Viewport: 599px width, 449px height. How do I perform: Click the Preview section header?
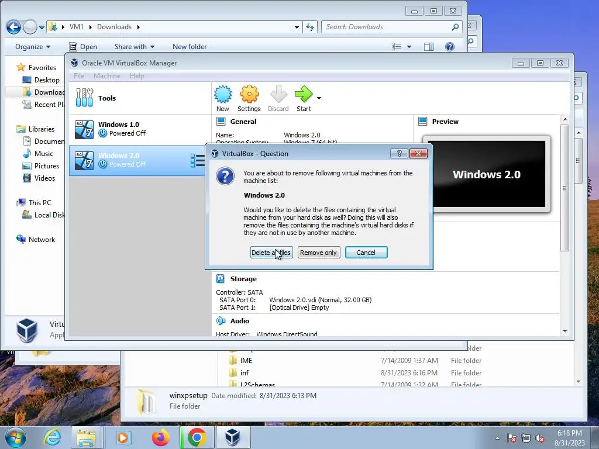445,122
